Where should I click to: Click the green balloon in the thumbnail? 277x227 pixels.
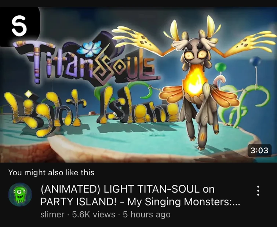tap(220, 67)
